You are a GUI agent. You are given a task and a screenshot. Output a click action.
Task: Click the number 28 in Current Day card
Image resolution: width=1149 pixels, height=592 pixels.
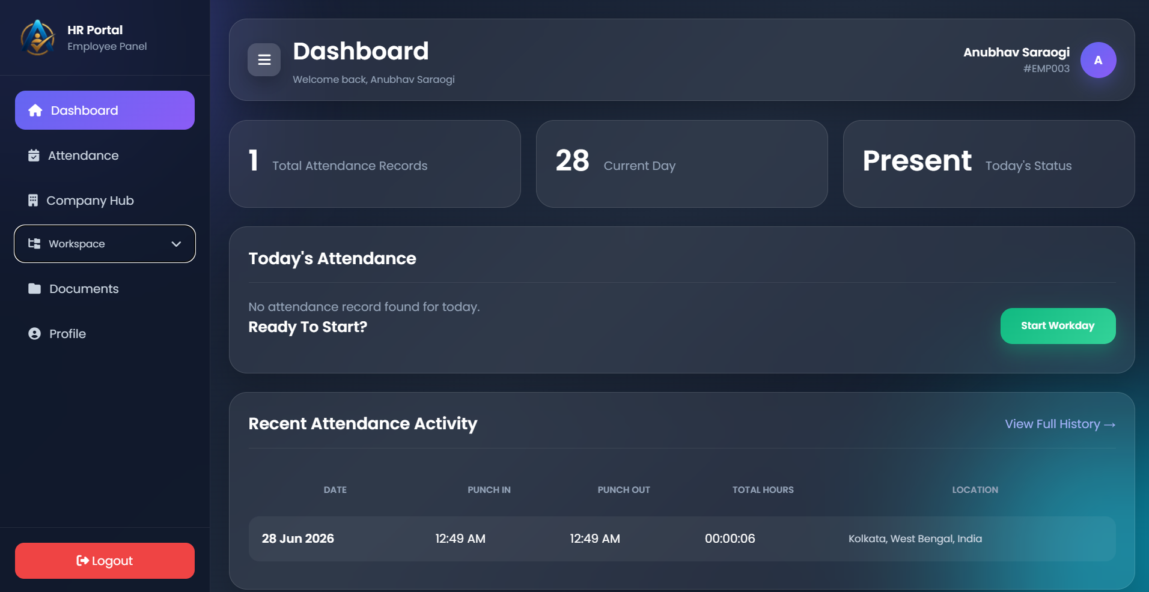click(572, 161)
